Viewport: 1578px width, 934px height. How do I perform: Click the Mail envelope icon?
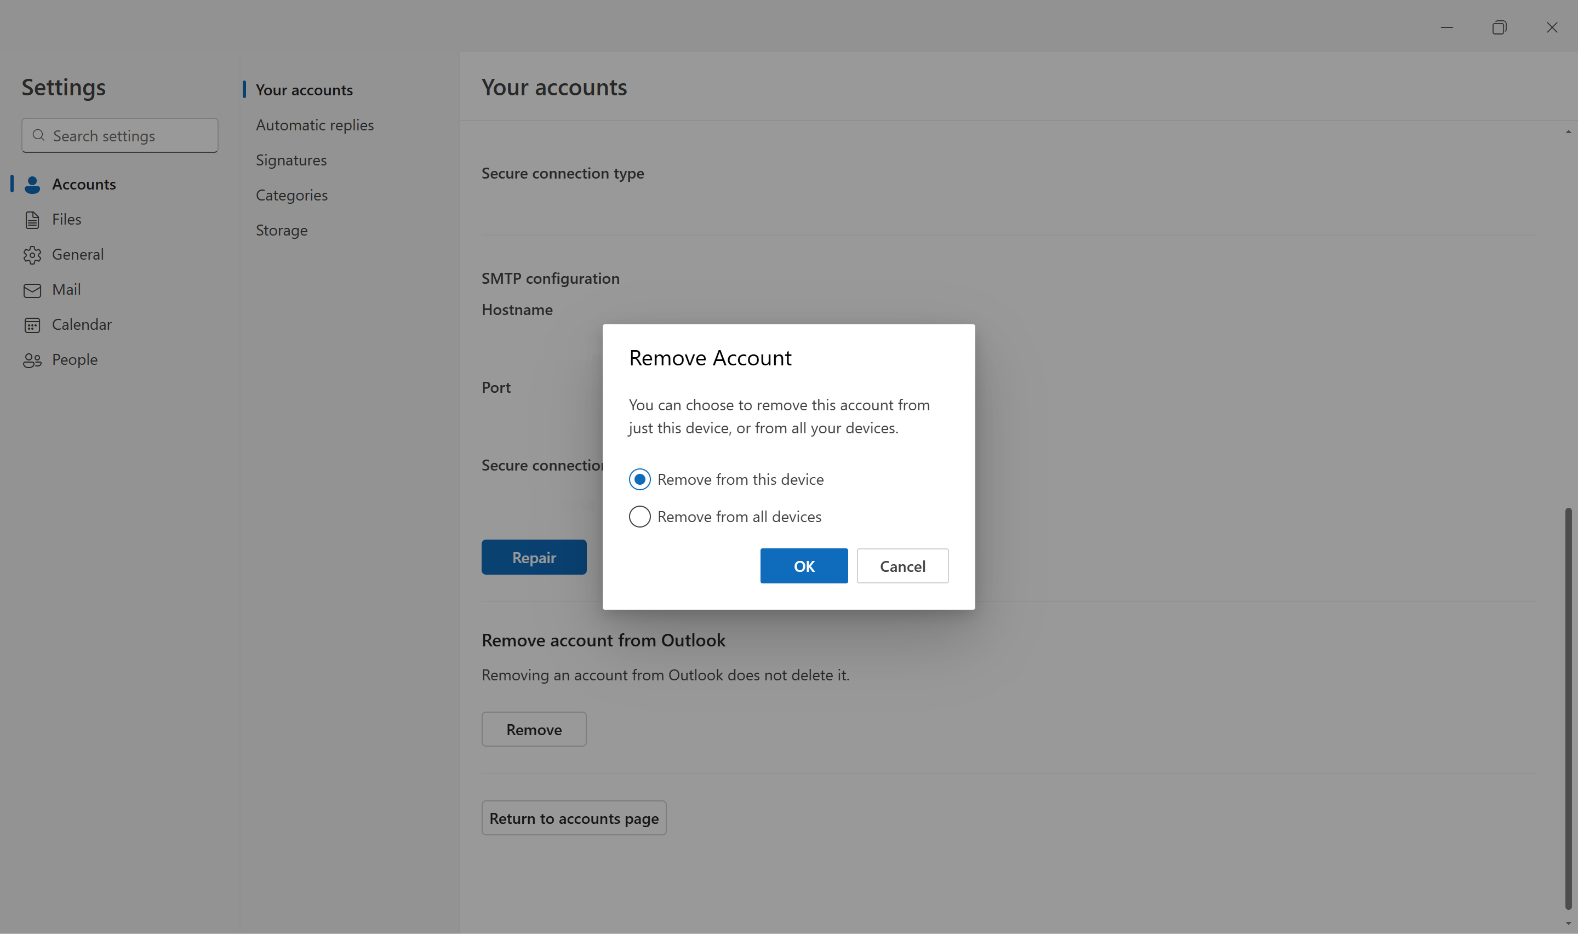(32, 290)
